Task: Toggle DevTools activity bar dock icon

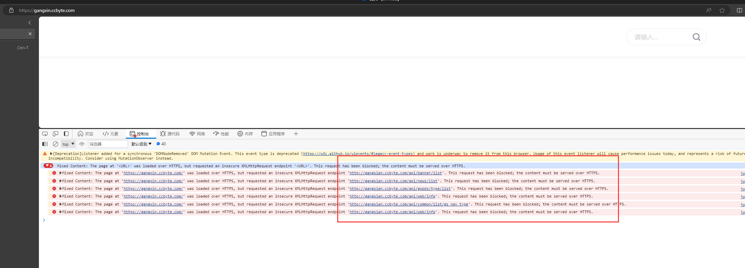Action: click(x=66, y=134)
